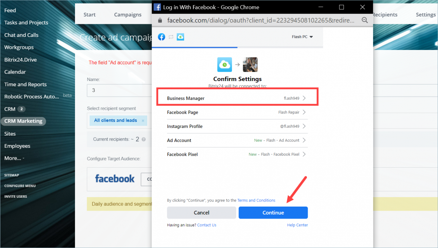Open Tasks and Projects in sidebar

[26, 23]
